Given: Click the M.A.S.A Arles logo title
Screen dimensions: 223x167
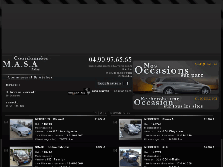Looking at the screenshot, I should (x=21, y=65).
